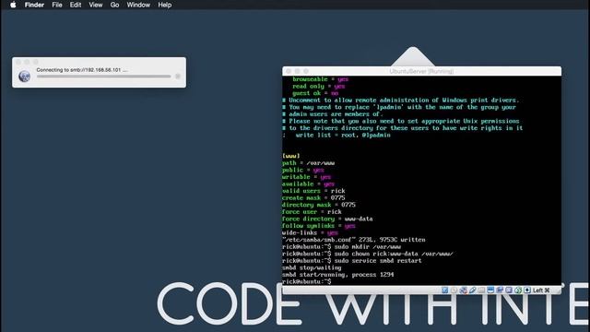Open the Help menu
590x332 pixels.
tap(165, 5)
